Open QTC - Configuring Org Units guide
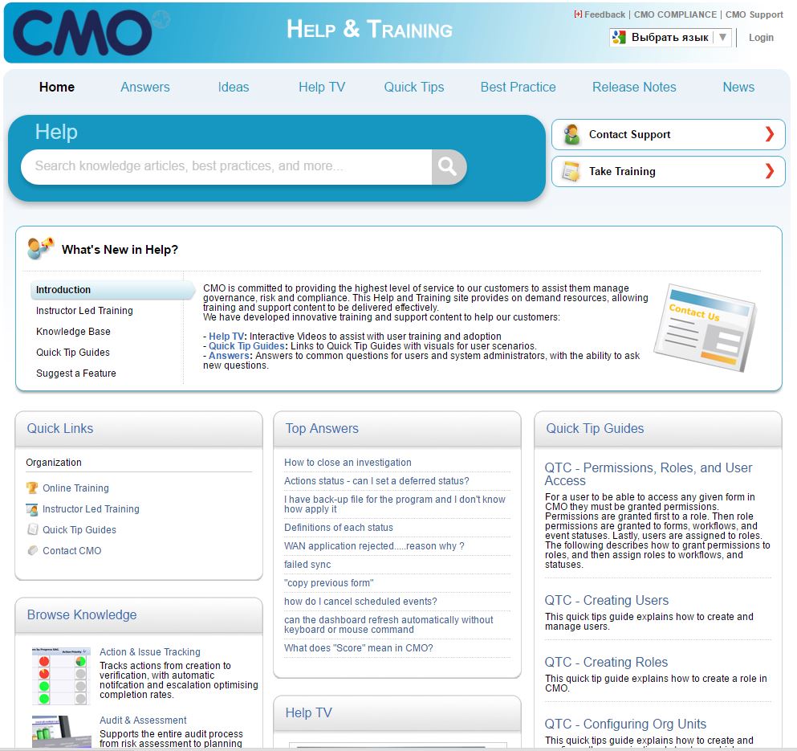Viewport: 797px width, 751px height. (625, 724)
